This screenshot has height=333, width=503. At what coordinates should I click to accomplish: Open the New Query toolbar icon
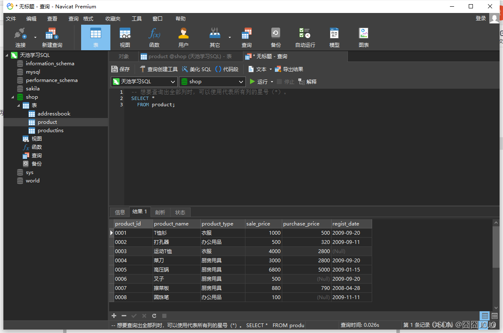click(x=52, y=38)
